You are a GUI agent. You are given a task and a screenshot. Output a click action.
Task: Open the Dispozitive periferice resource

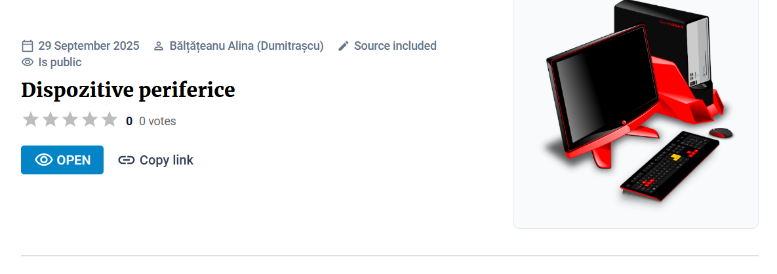tap(62, 160)
